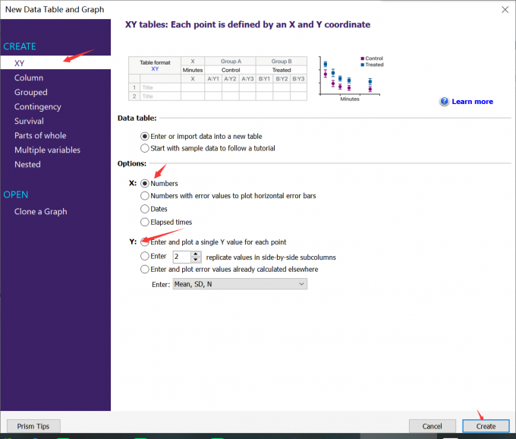516x439 pixels.
Task: Open the Mean, SD, N dropdown
Action: 240,284
